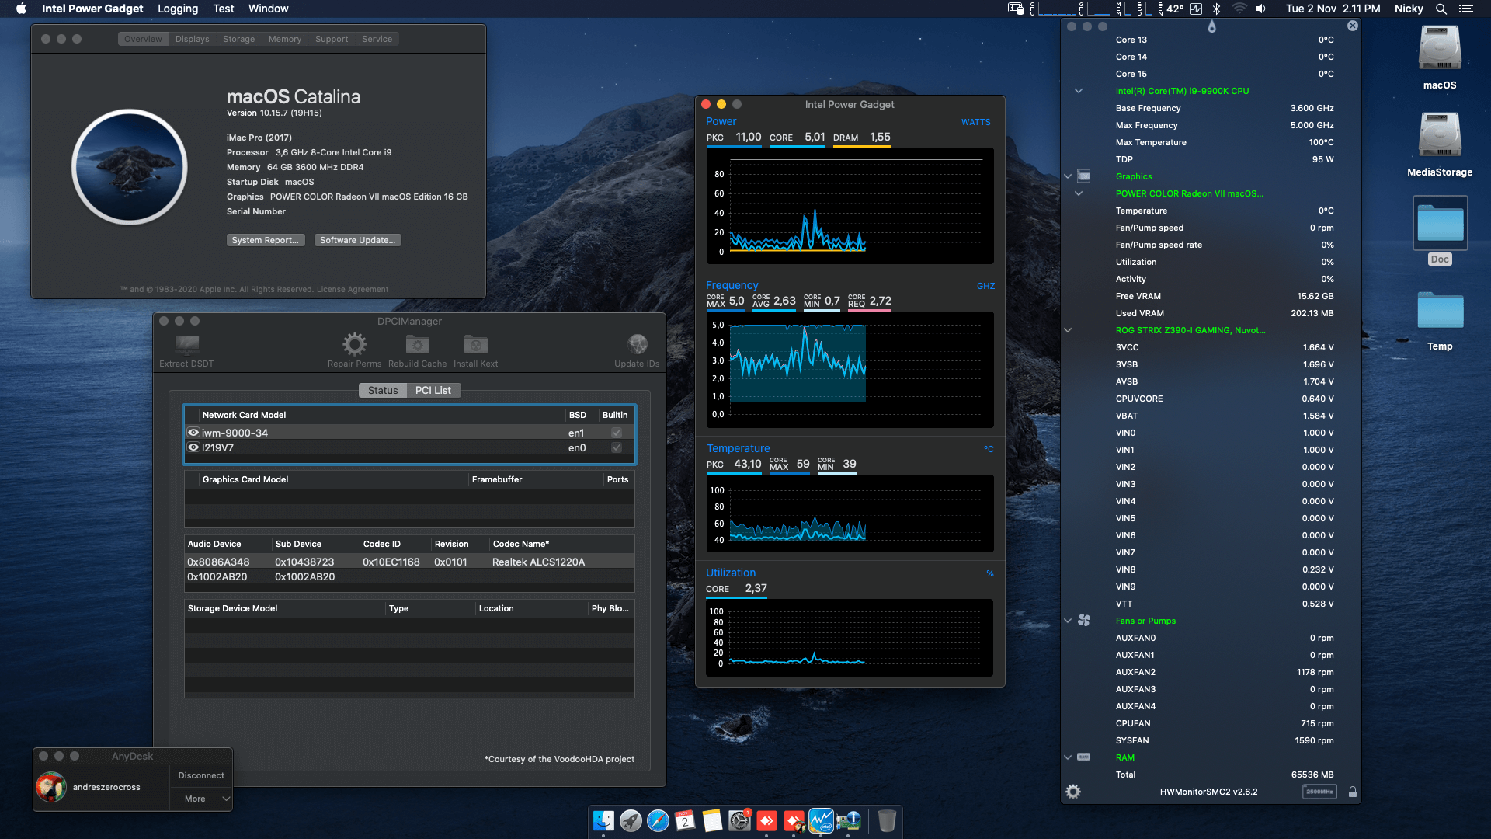
Task: Click Update IDs icon in DPCIManager
Action: [x=638, y=344]
